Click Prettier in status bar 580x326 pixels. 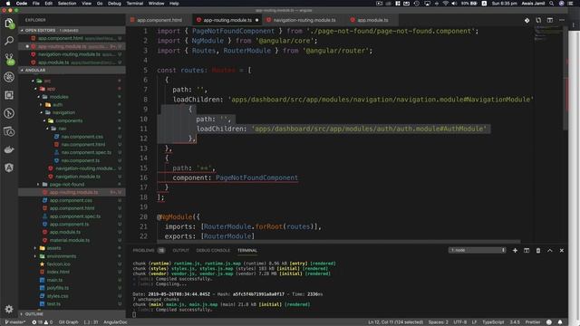click(x=533, y=322)
